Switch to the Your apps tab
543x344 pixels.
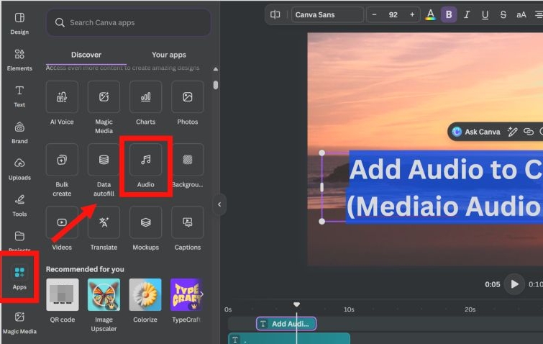[168, 55]
